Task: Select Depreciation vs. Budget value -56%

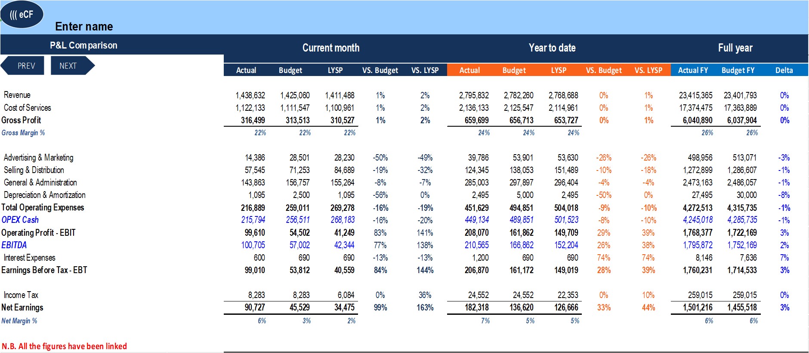Action: pyautogui.click(x=380, y=195)
